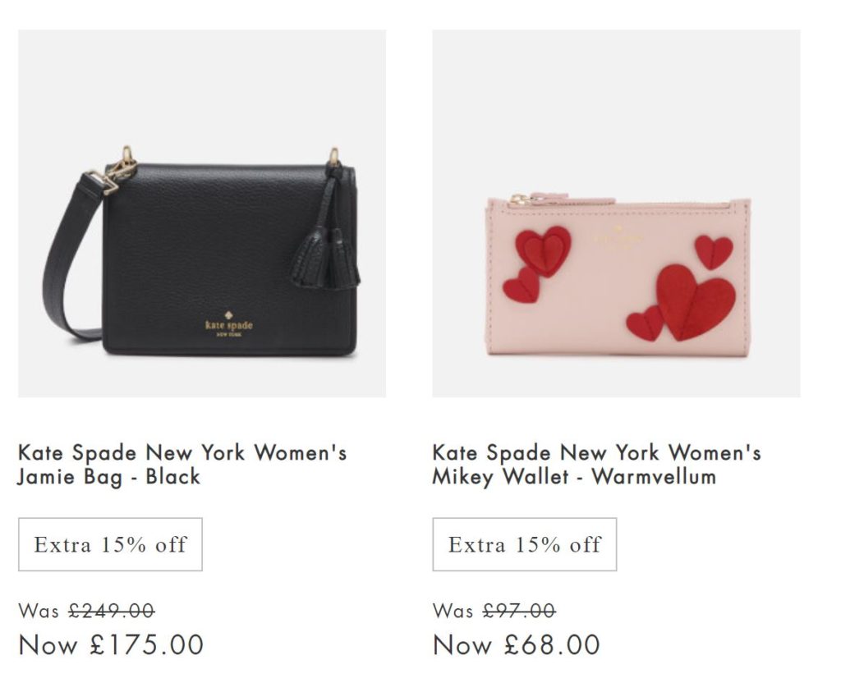This screenshot has width=841, height=692.
Task: Click the crossed-out £97.00 original price
Action: (519, 611)
